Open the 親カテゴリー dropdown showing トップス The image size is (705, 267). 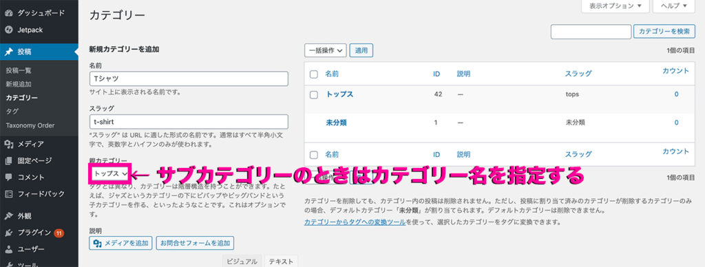(x=110, y=174)
